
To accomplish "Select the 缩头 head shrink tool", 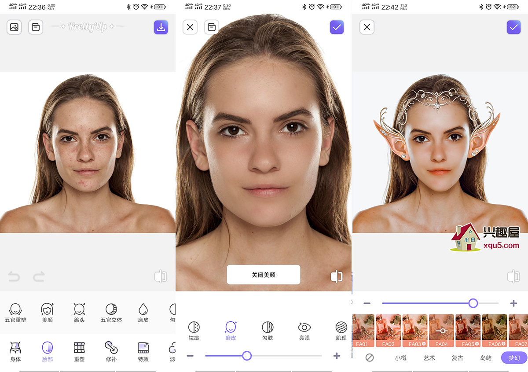I will pos(79,313).
